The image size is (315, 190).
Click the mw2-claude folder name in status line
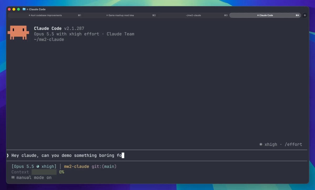(x=76, y=167)
